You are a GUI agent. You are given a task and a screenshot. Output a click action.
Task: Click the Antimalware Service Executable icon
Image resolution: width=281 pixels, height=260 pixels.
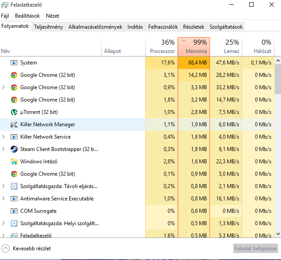14,199
